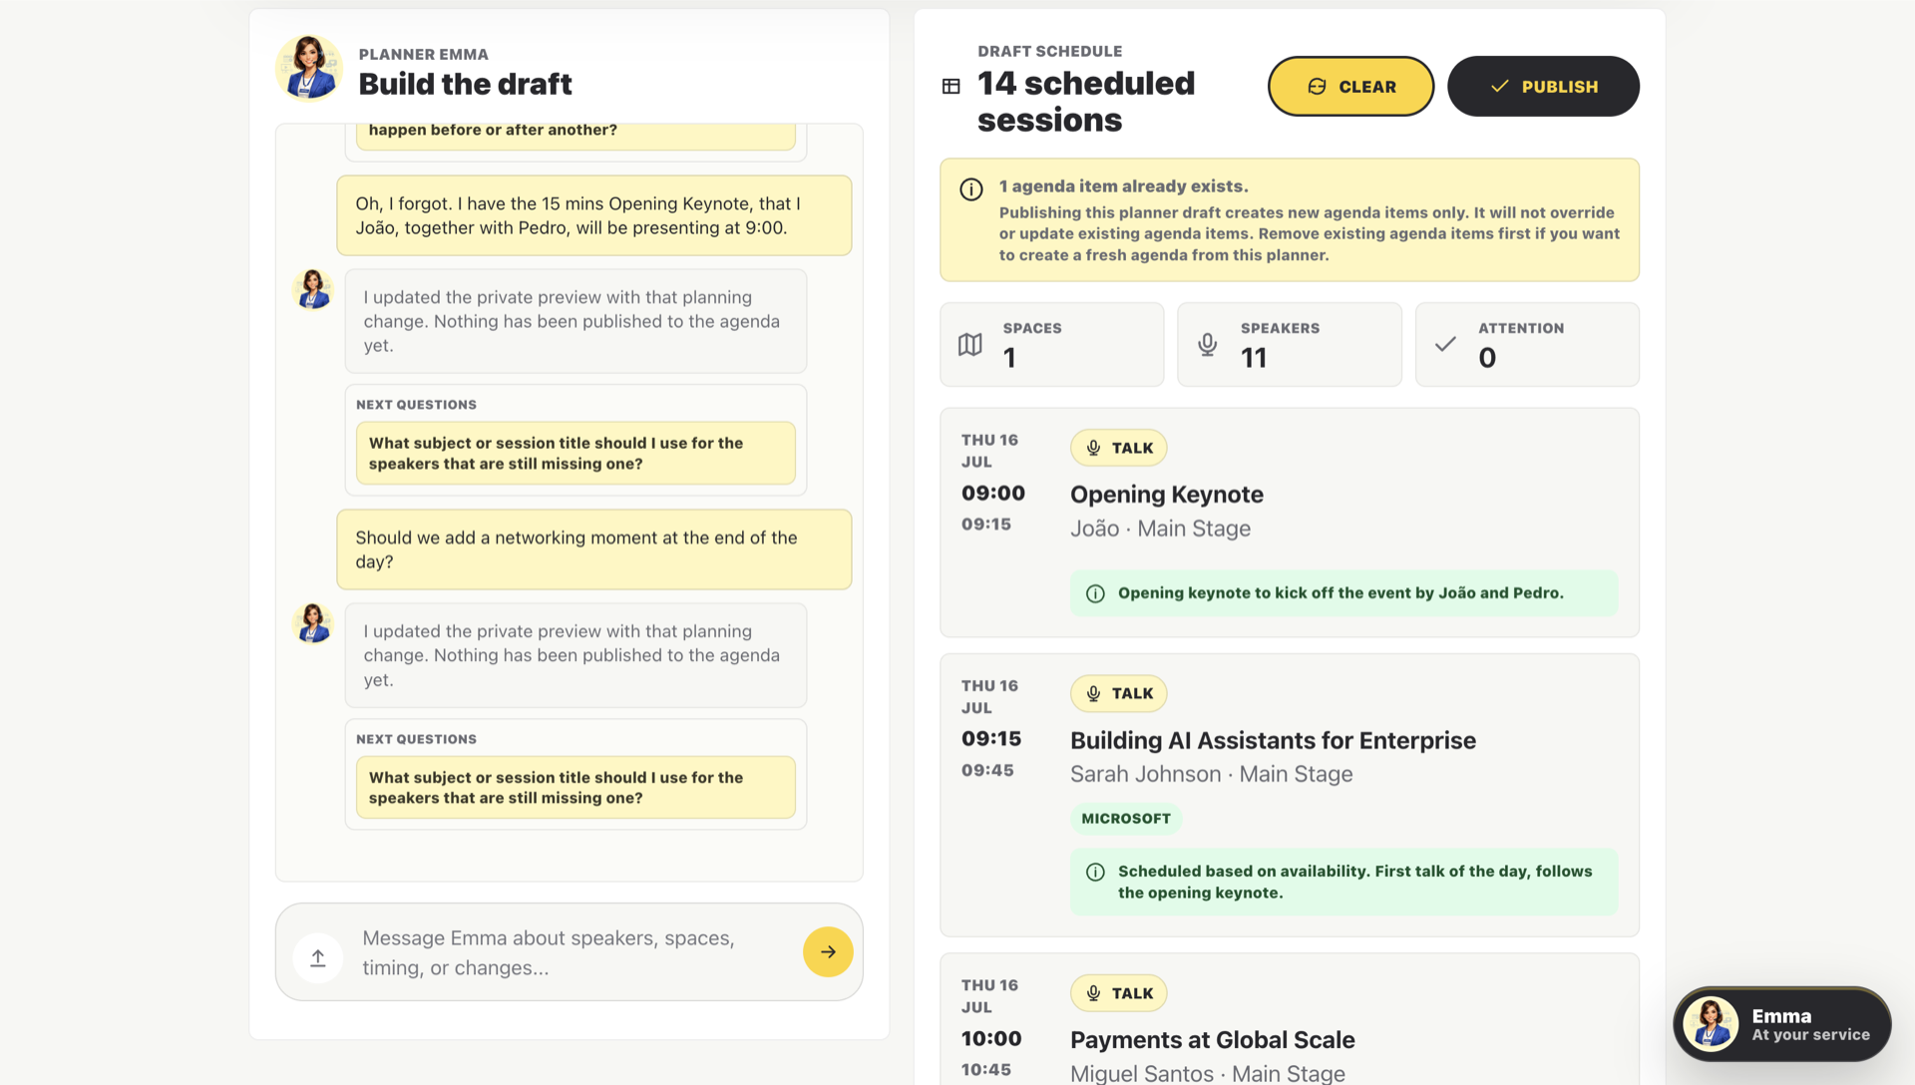Click the 'Scheduled based on availability' note text
The width and height of the screenshot is (1915, 1085).
pos(1355,883)
